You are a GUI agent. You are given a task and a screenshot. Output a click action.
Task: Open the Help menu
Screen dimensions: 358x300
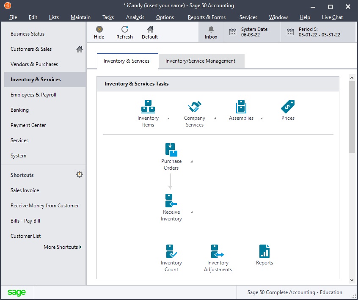305,17
